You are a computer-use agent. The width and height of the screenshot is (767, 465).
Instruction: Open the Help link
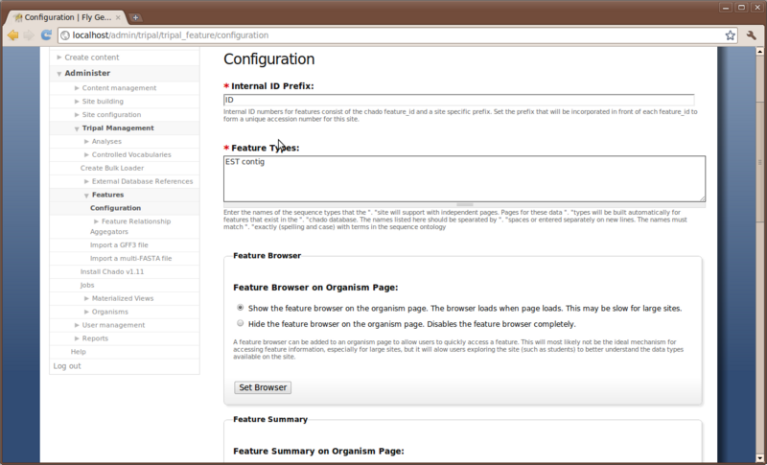pos(79,352)
